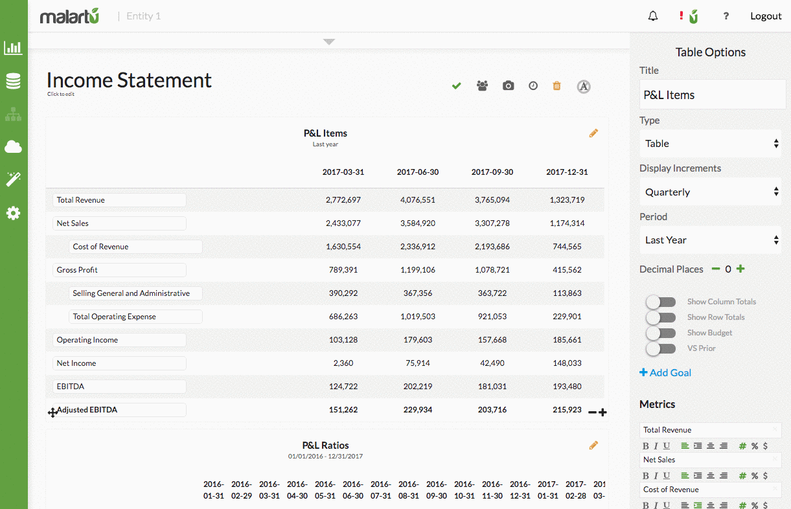791x509 pixels.
Task: Increase decimal places with plus
Action: tap(740, 269)
